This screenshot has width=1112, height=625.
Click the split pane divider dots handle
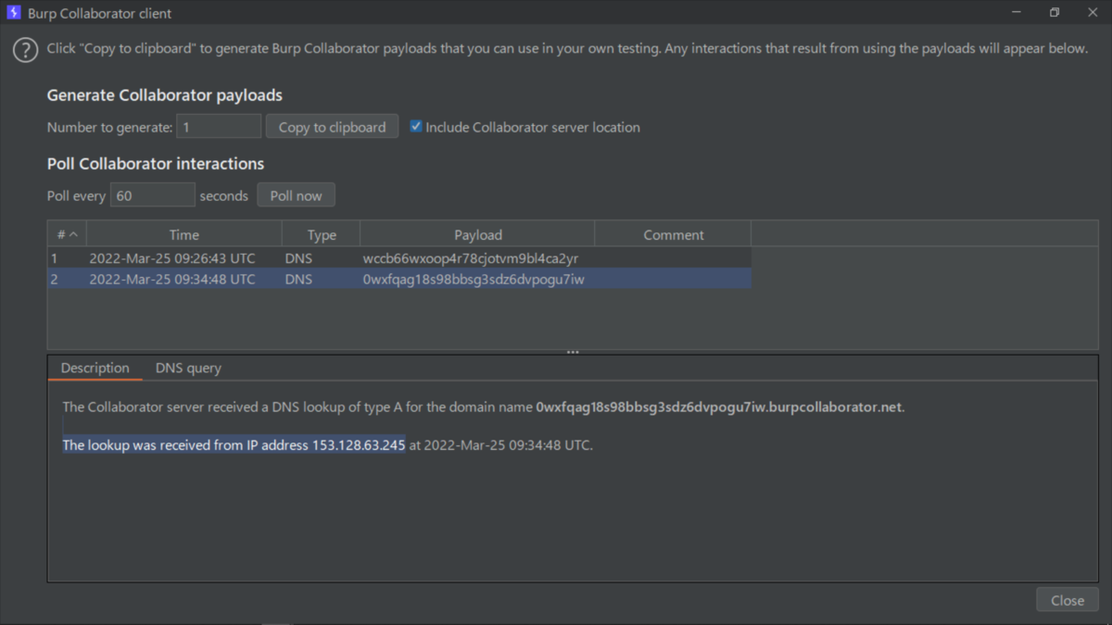point(573,352)
